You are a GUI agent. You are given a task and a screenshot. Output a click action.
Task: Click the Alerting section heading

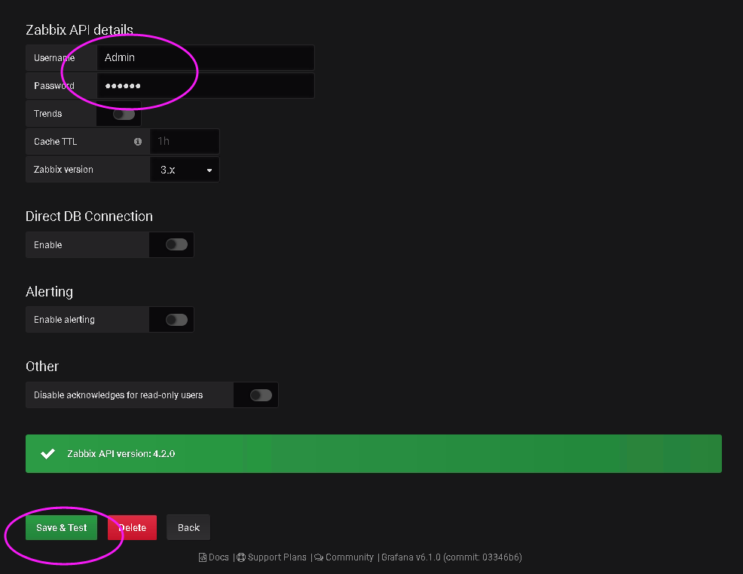[x=49, y=292]
